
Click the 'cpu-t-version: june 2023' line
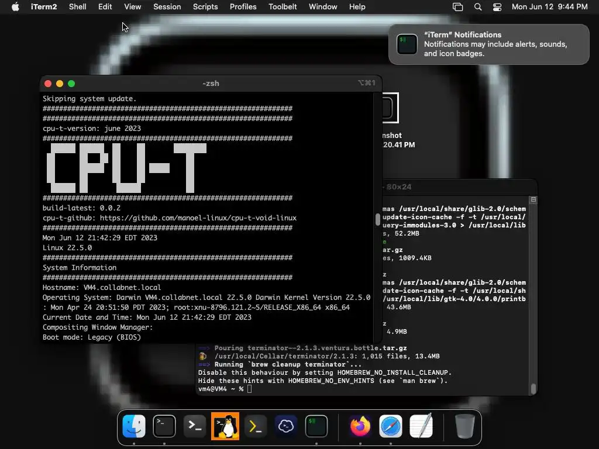click(92, 128)
